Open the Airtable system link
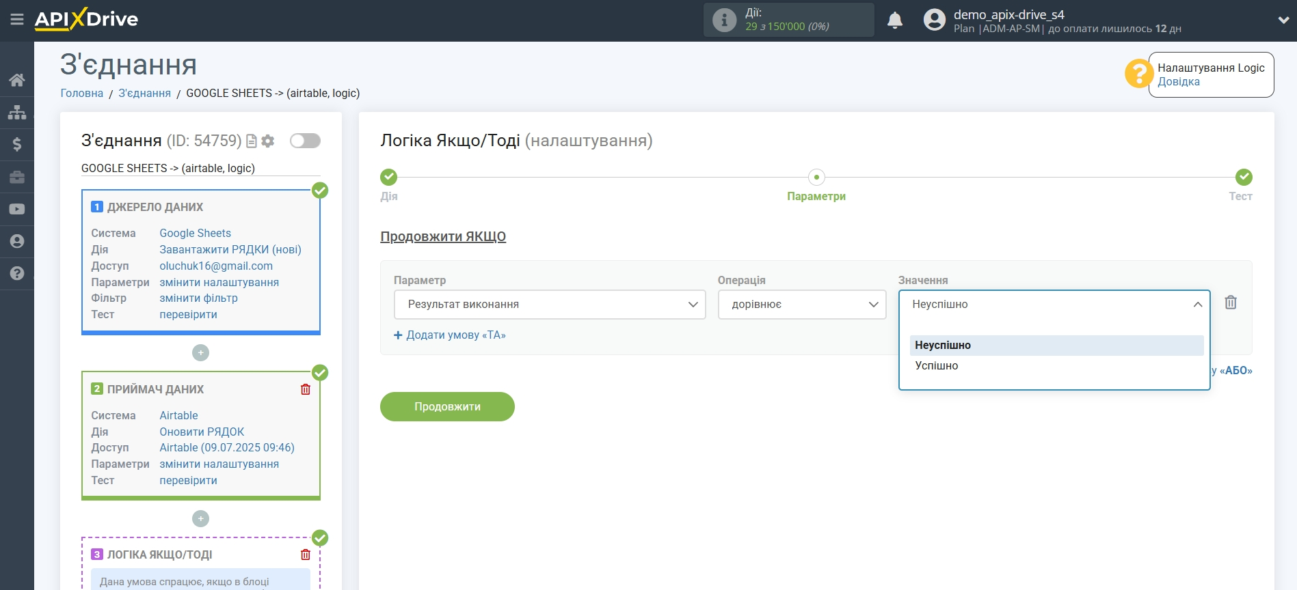 tap(179, 416)
